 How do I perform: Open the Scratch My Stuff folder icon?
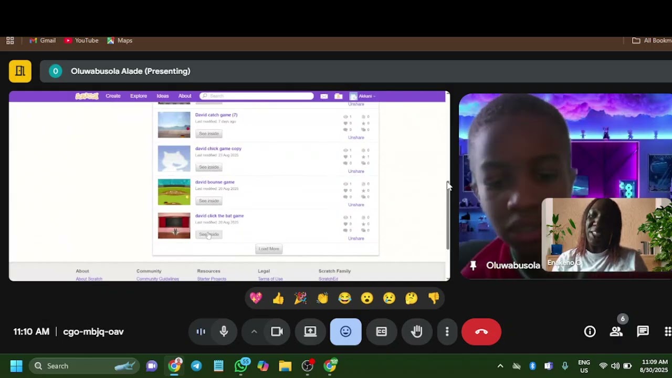[x=339, y=96]
